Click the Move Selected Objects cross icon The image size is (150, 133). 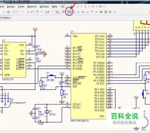[x=23, y=12]
